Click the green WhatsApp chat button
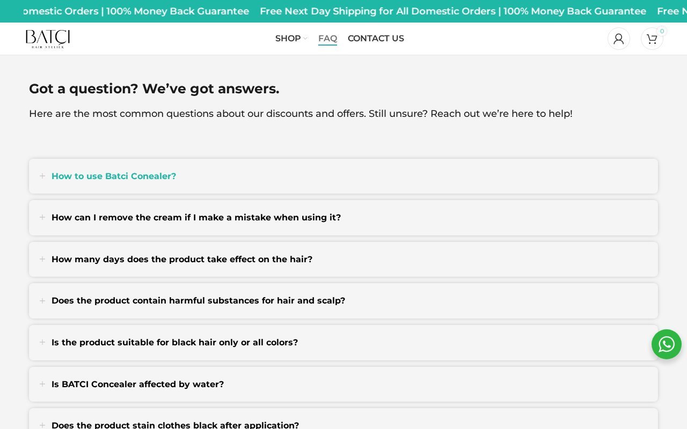 point(667,344)
